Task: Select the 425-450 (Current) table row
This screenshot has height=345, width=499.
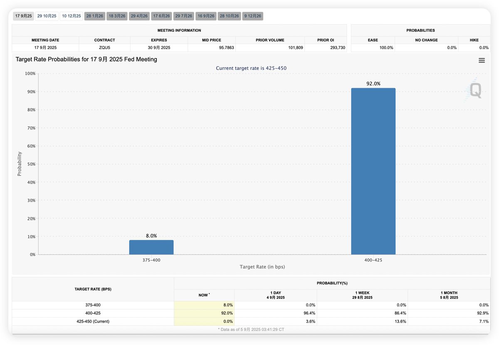Action: (x=251, y=321)
